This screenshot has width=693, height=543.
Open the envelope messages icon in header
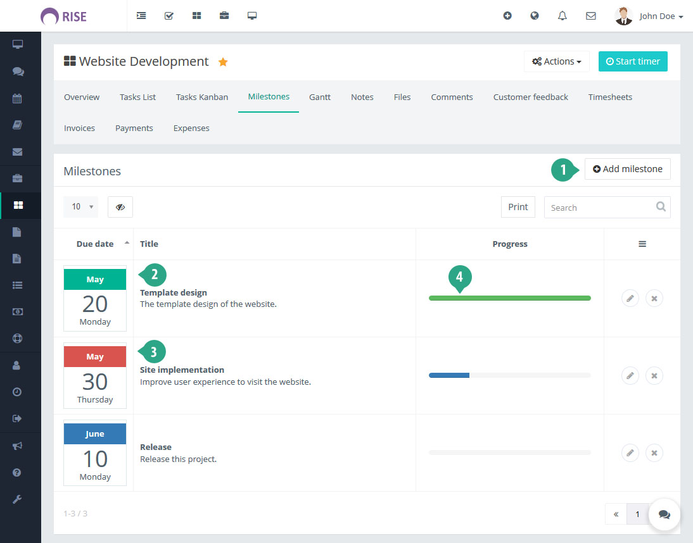(x=590, y=16)
